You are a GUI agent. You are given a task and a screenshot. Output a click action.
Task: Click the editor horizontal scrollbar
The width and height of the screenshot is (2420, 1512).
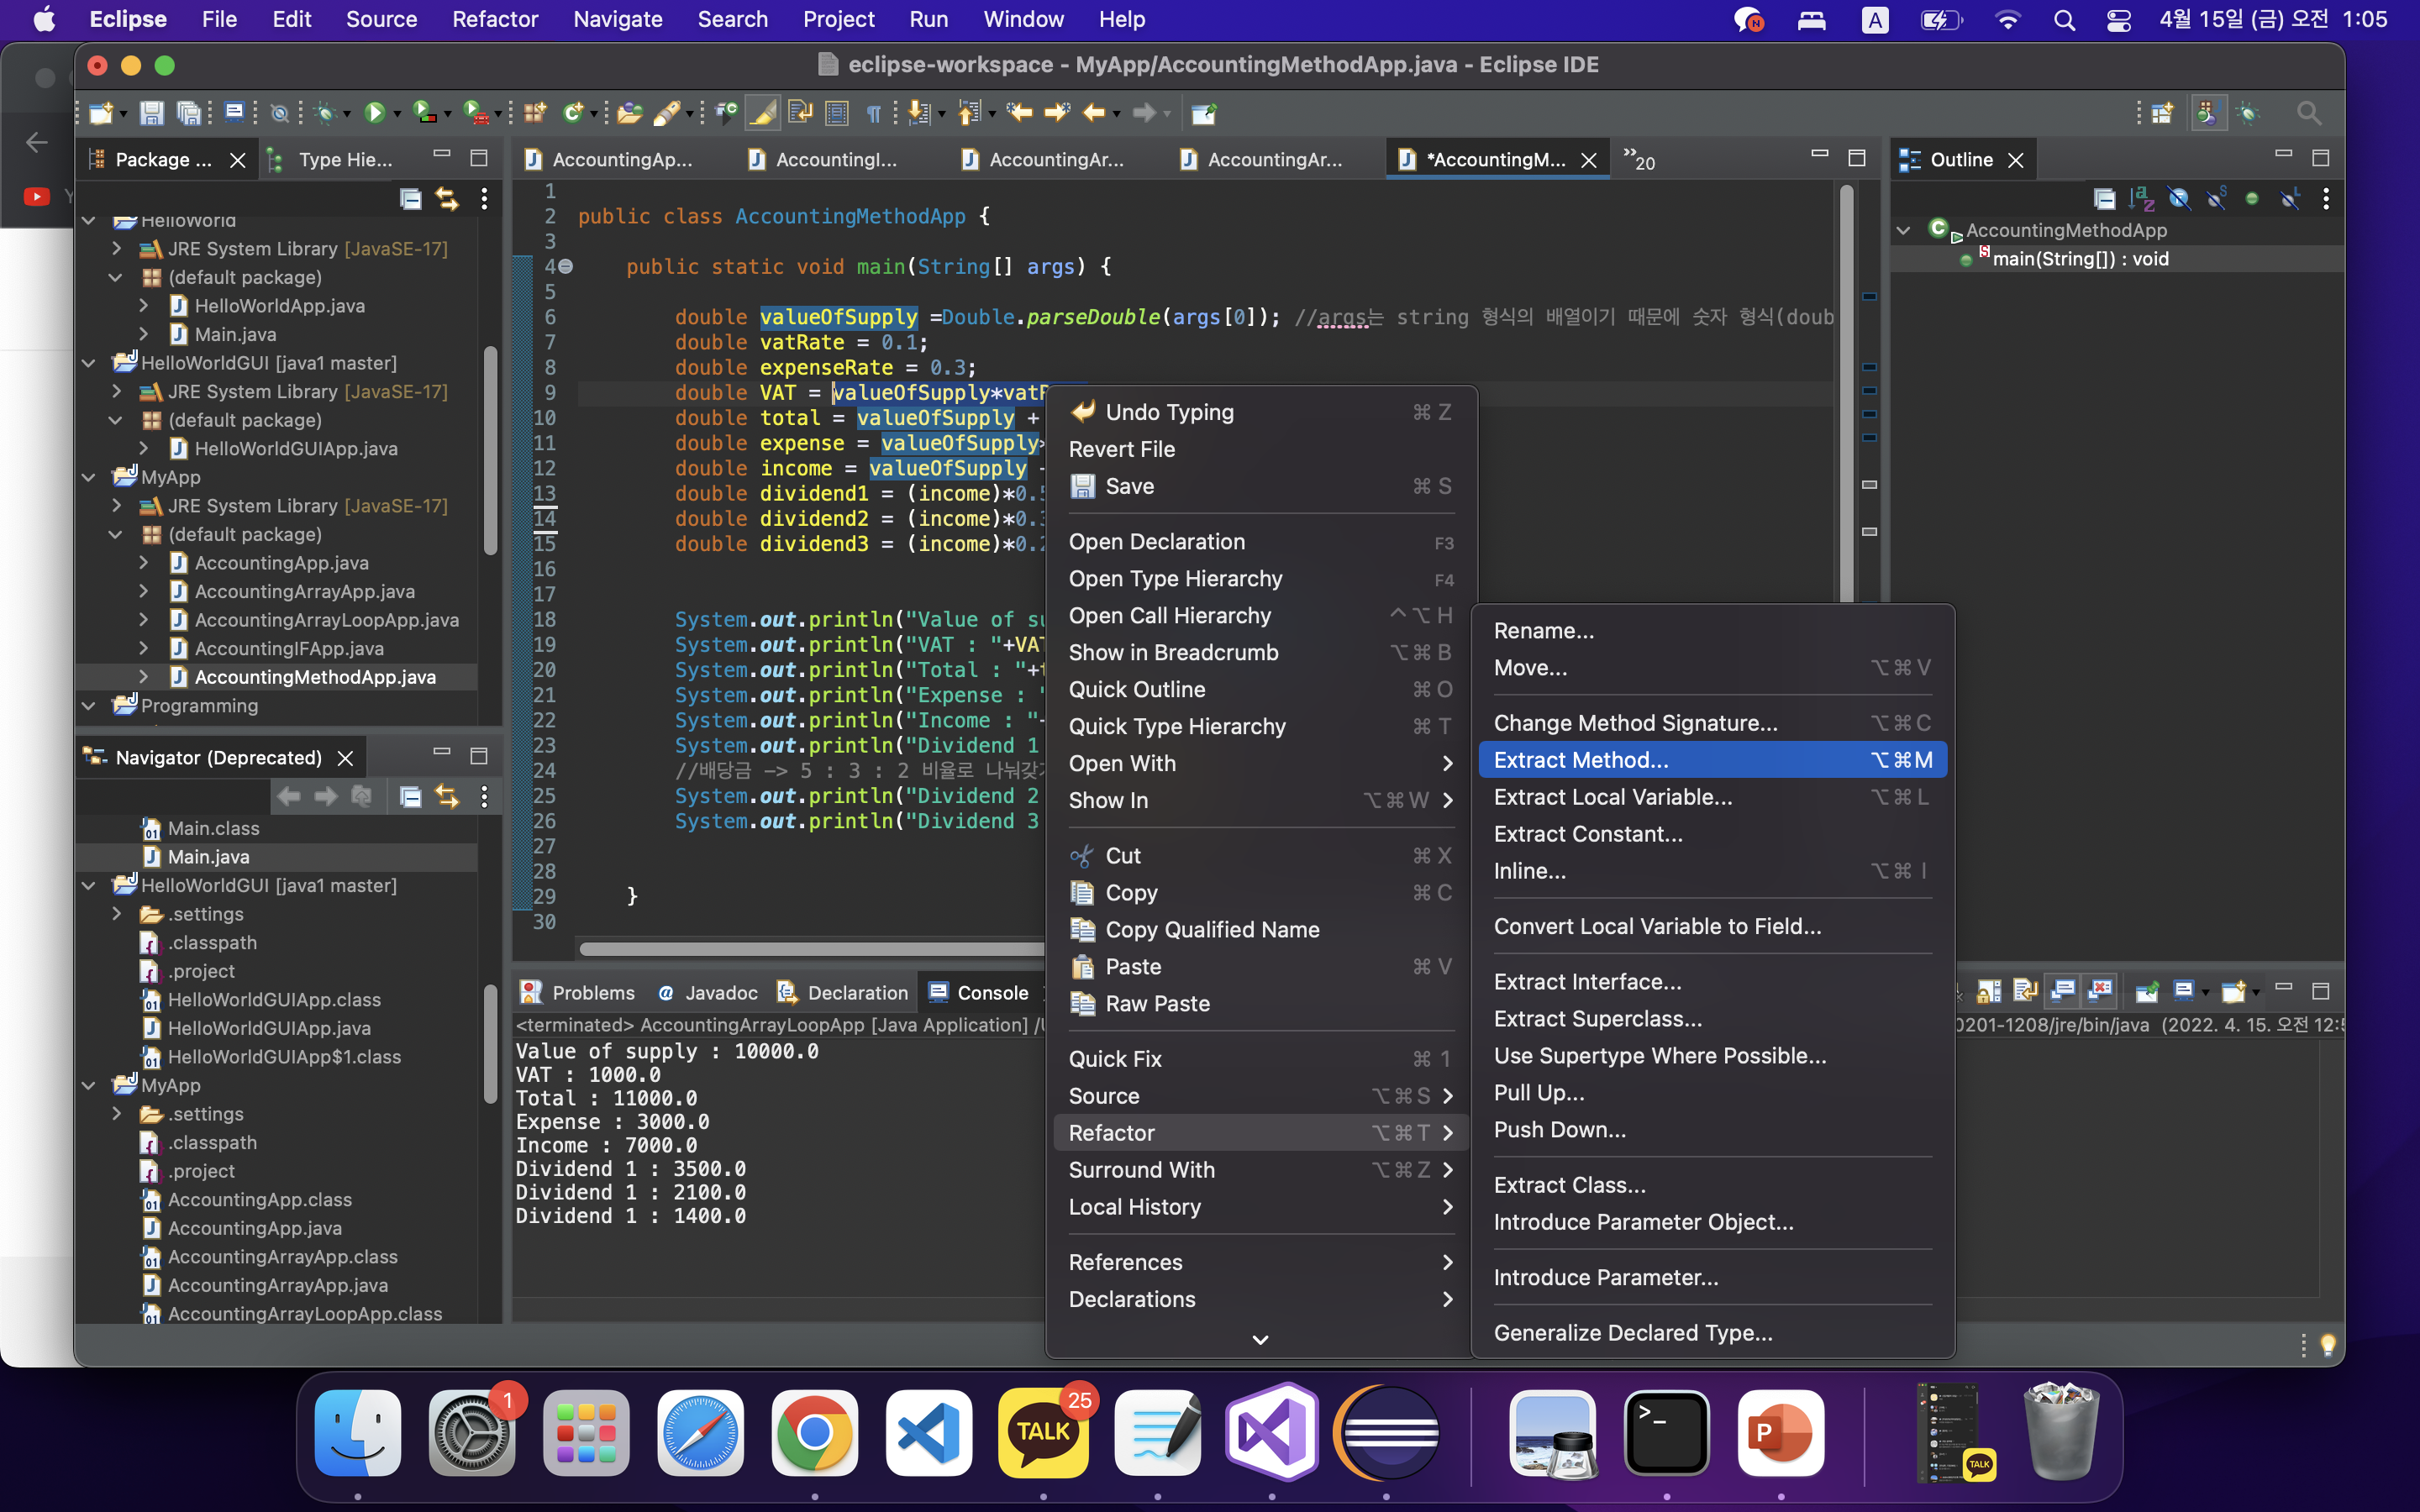click(810, 949)
